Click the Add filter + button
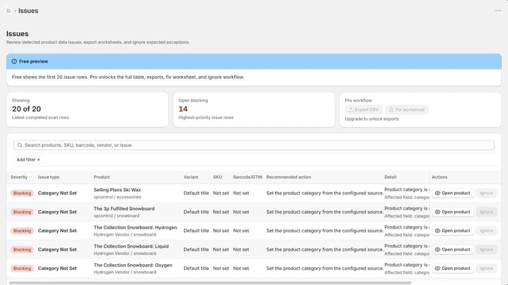This screenshot has height=285, width=508. (x=29, y=160)
